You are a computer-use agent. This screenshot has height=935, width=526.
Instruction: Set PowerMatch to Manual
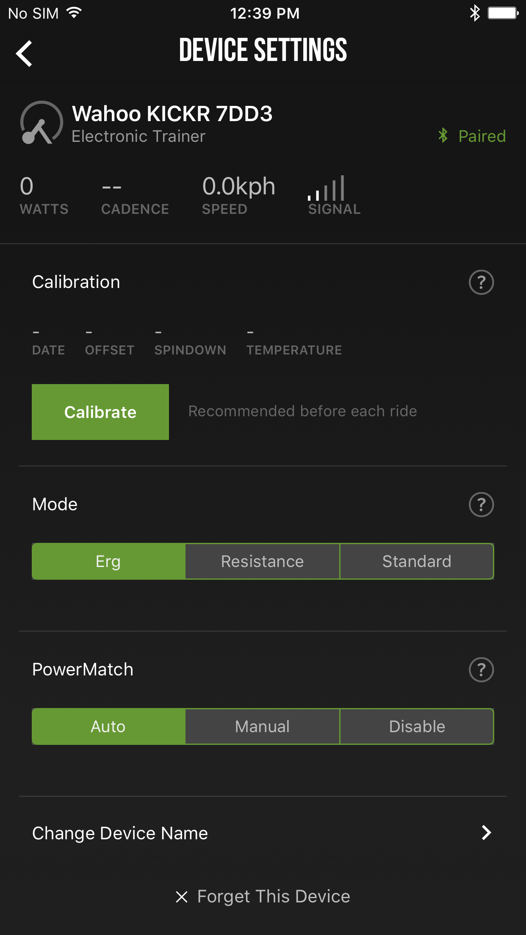coord(263,727)
